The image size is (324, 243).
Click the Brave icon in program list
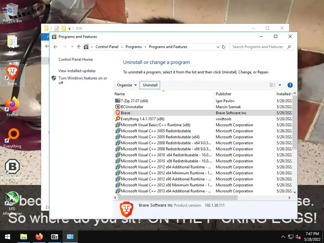(118, 113)
